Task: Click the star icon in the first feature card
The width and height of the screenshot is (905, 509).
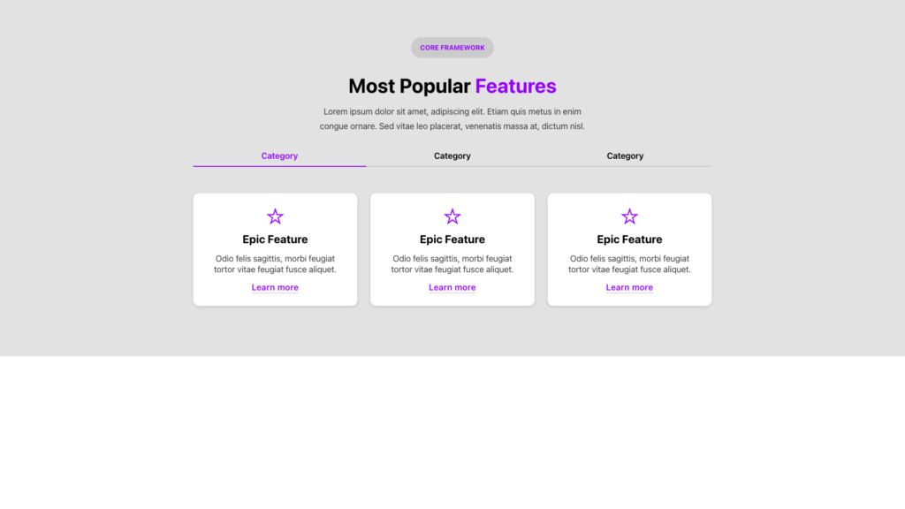Action: (x=275, y=217)
